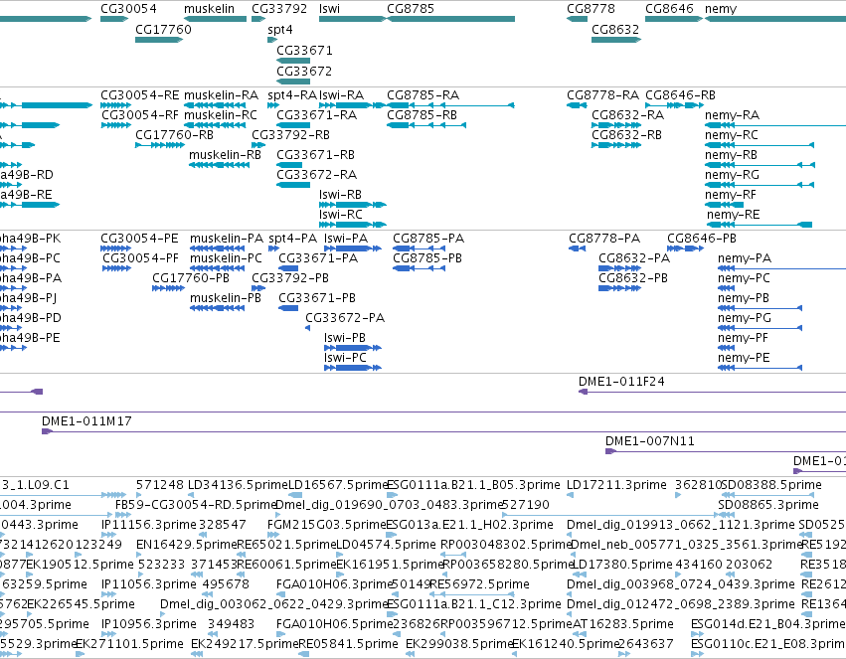The image size is (846, 659).
Task: Select transcript muskelin-RA
Action: tap(221, 95)
